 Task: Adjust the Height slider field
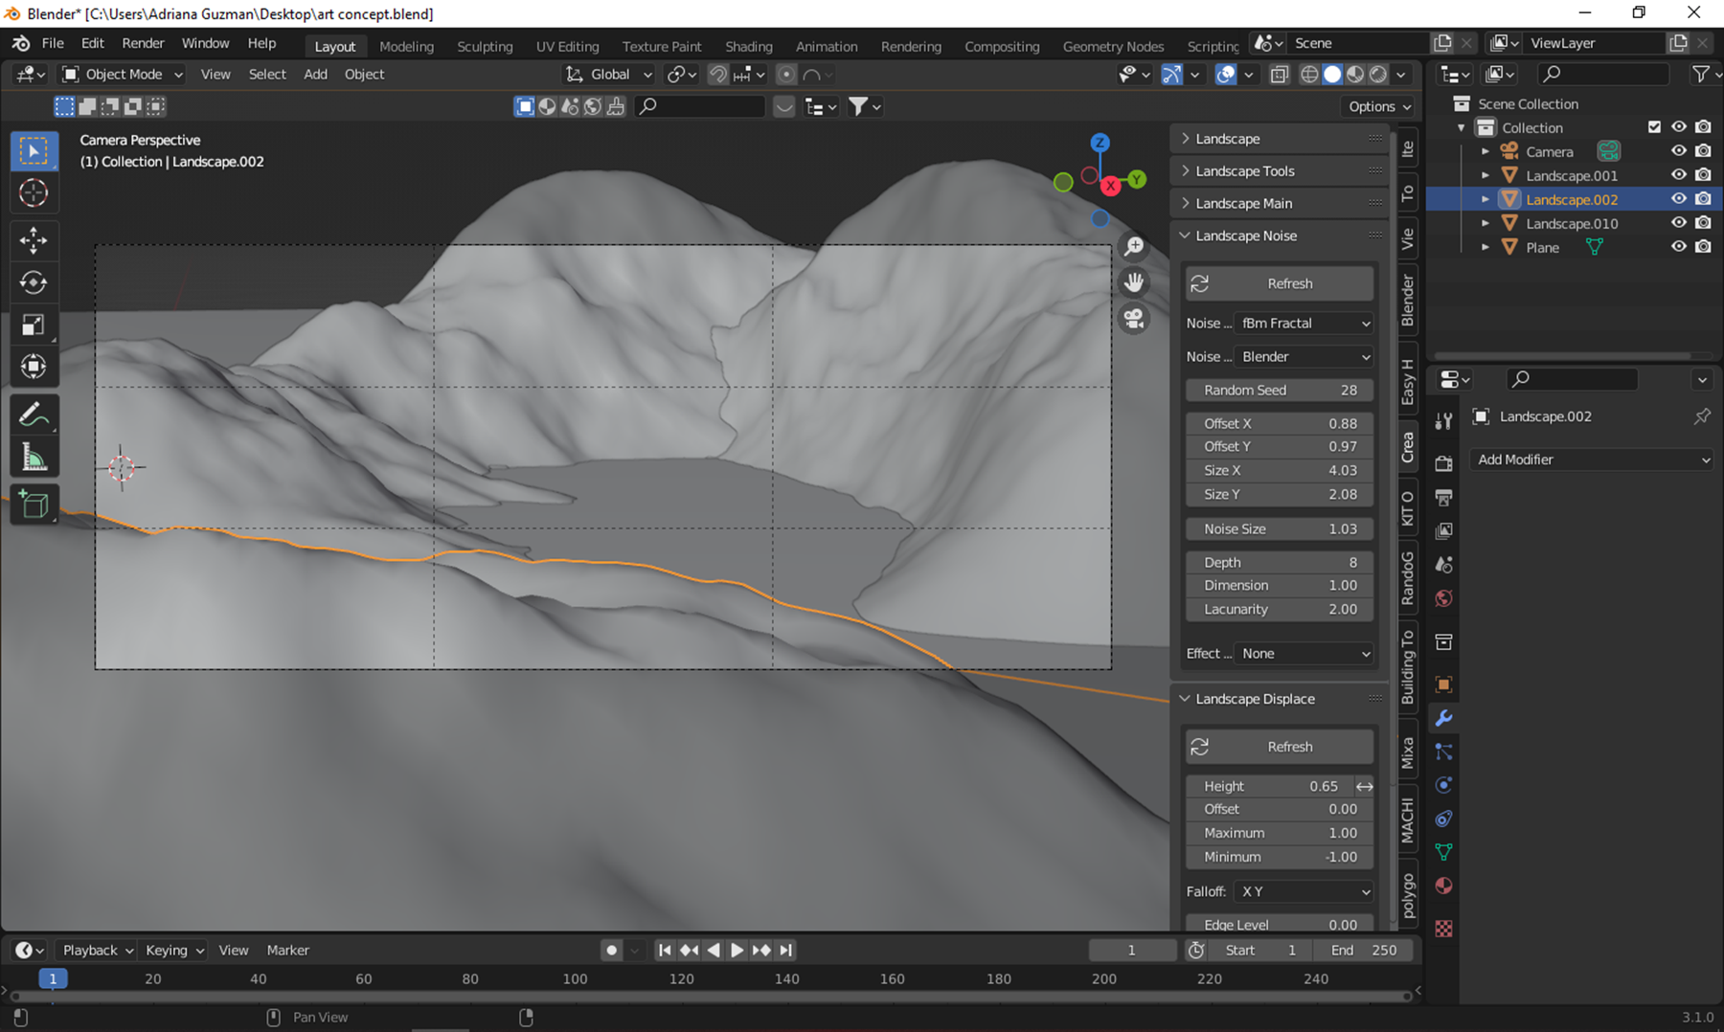(1280, 786)
